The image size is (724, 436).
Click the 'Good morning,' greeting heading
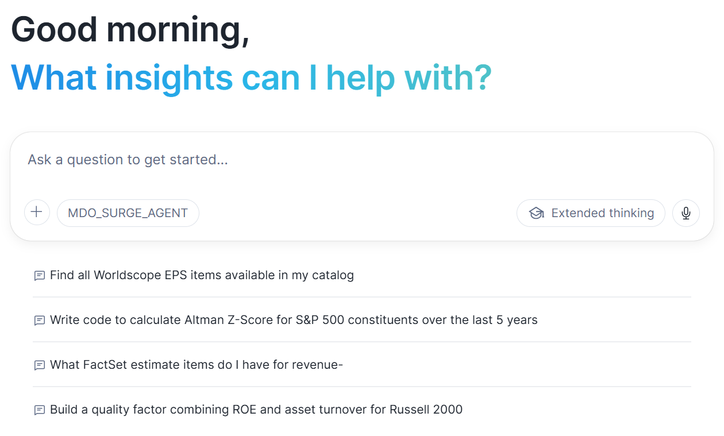click(130, 29)
